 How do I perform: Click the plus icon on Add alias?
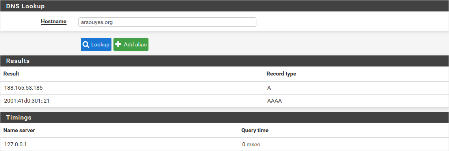[x=118, y=44]
